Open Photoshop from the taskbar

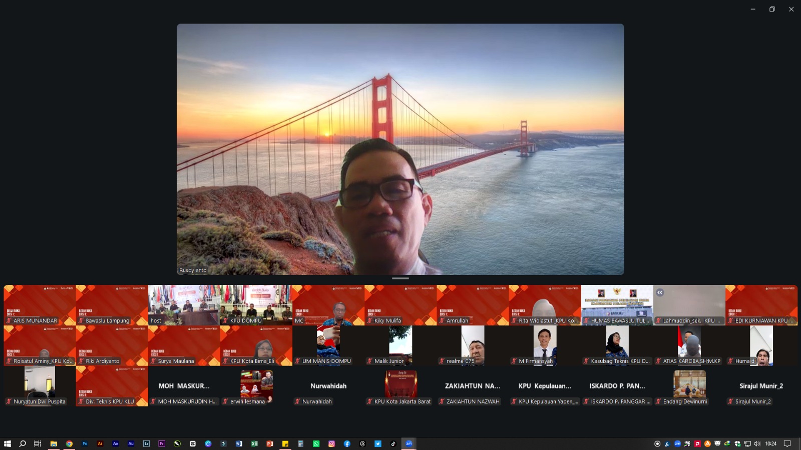[85, 443]
